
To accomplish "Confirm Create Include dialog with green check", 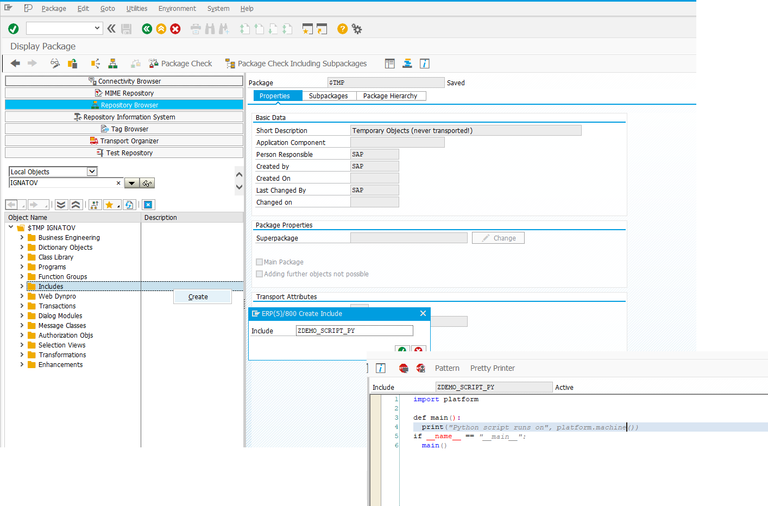I will tap(402, 350).
